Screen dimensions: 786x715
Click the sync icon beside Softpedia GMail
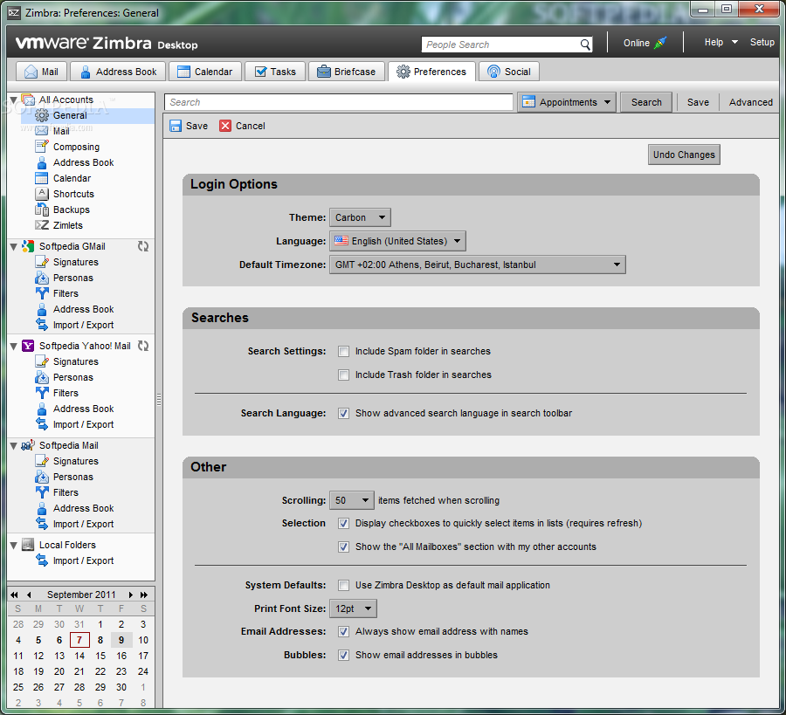[x=143, y=246]
